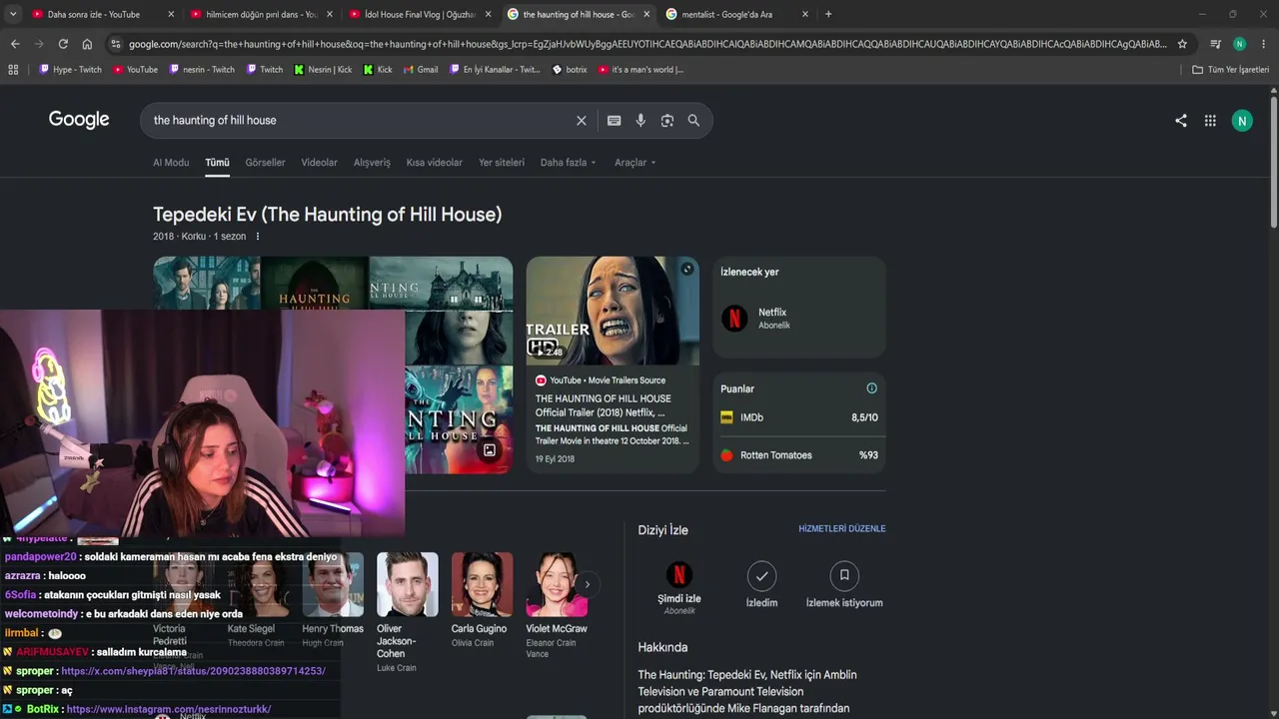The height and width of the screenshot is (719, 1279).
Task: Switch to the 'Daha sonra izle - YouTube' tab
Action: pos(102,14)
